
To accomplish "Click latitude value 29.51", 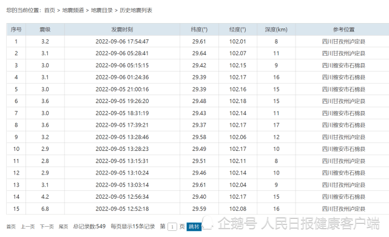I will pos(199,161).
